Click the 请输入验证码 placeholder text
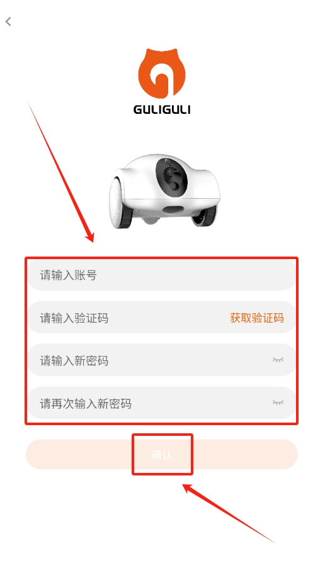325x566 pixels. 74,318
